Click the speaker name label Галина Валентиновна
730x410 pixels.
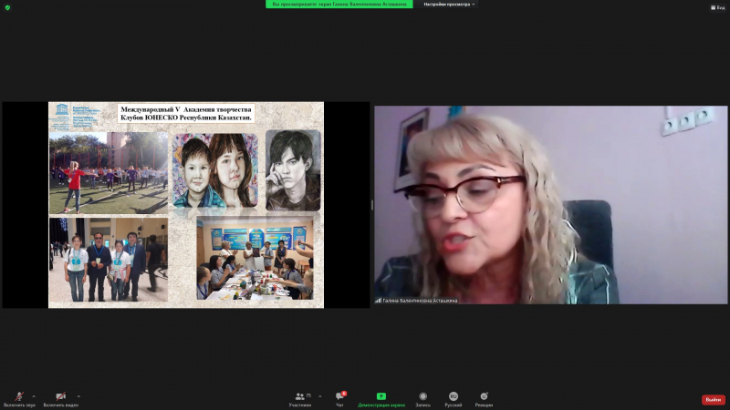tap(420, 300)
